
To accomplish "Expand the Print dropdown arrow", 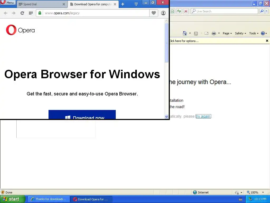I will (219, 33).
